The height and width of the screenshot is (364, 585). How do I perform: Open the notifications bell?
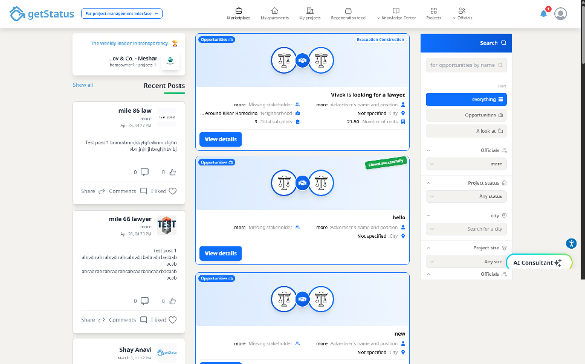pyautogui.click(x=543, y=14)
